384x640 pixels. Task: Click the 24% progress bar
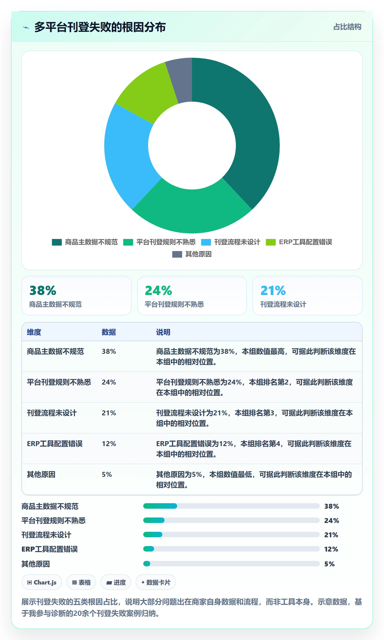tap(231, 520)
